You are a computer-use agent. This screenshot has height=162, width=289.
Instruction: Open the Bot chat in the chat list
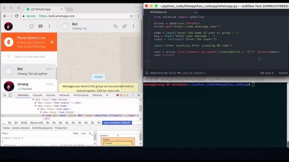point(29,71)
